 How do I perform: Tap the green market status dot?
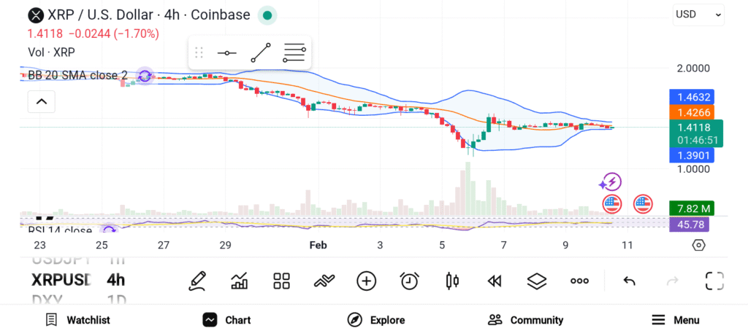click(267, 15)
